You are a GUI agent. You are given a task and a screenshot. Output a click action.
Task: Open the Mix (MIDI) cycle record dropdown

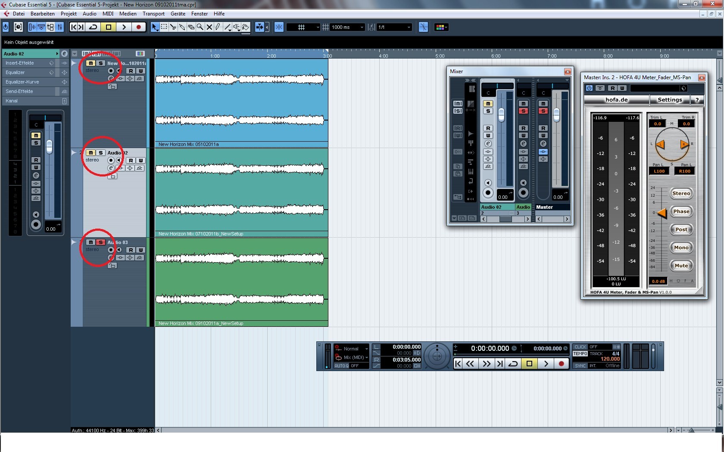352,357
